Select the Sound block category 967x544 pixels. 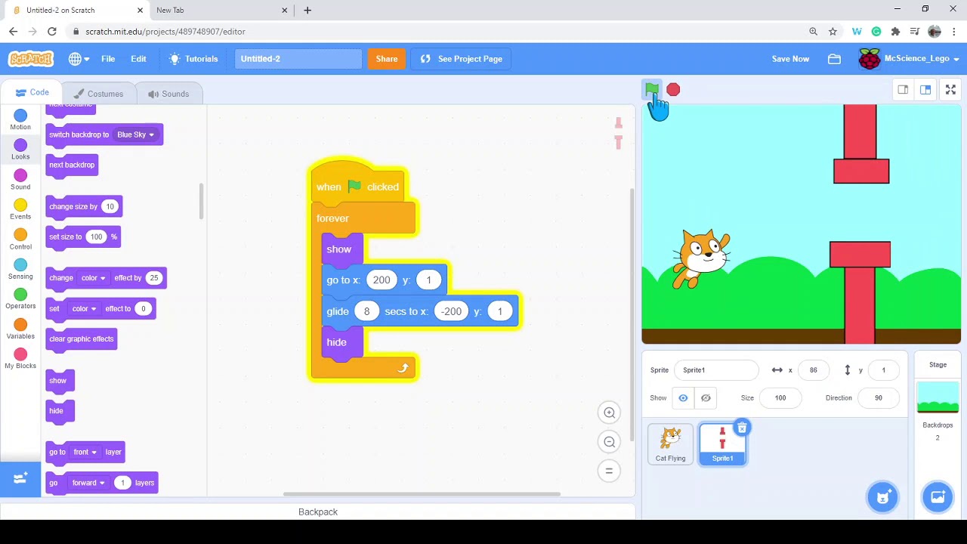click(20, 179)
